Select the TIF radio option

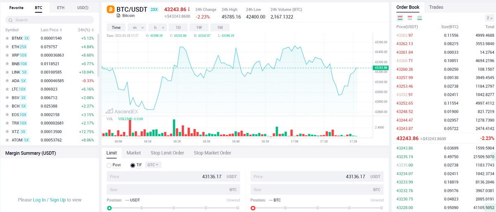click(x=133, y=165)
